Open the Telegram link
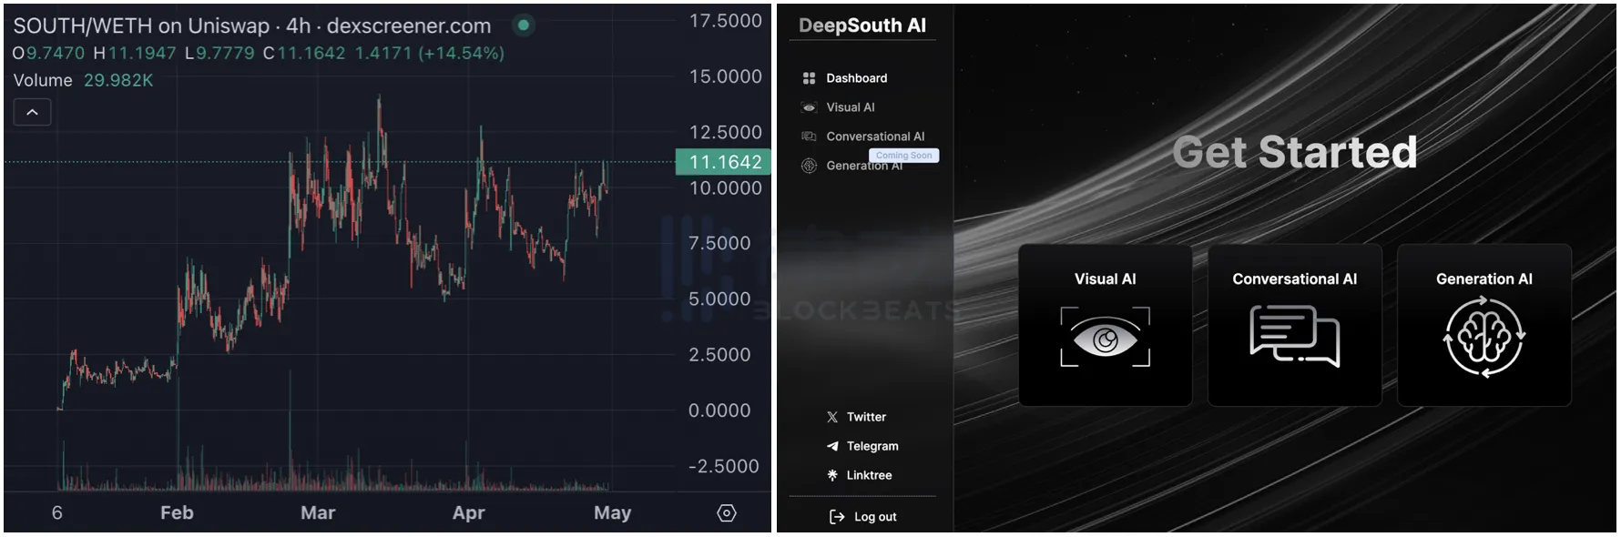This screenshot has width=1621, height=537. 872,446
